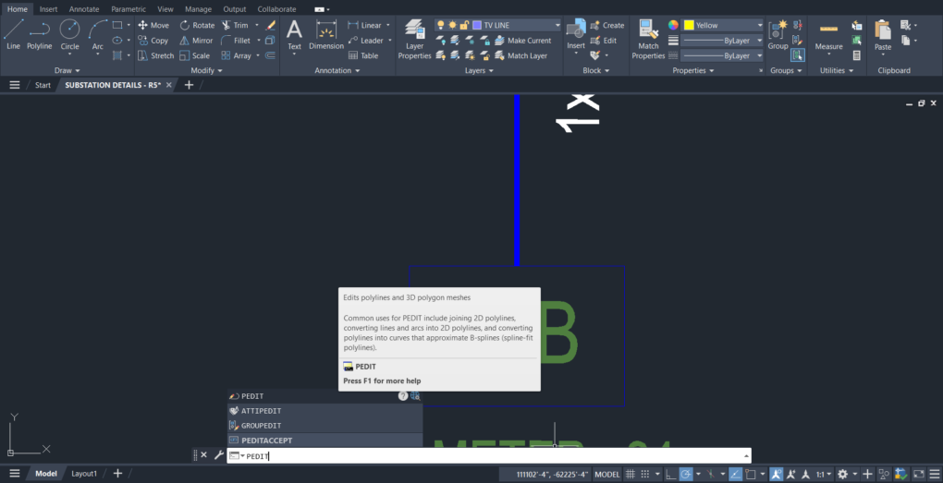Click the PEDIT command line input
Screen dimensions: 943x483
pyautogui.click(x=489, y=456)
